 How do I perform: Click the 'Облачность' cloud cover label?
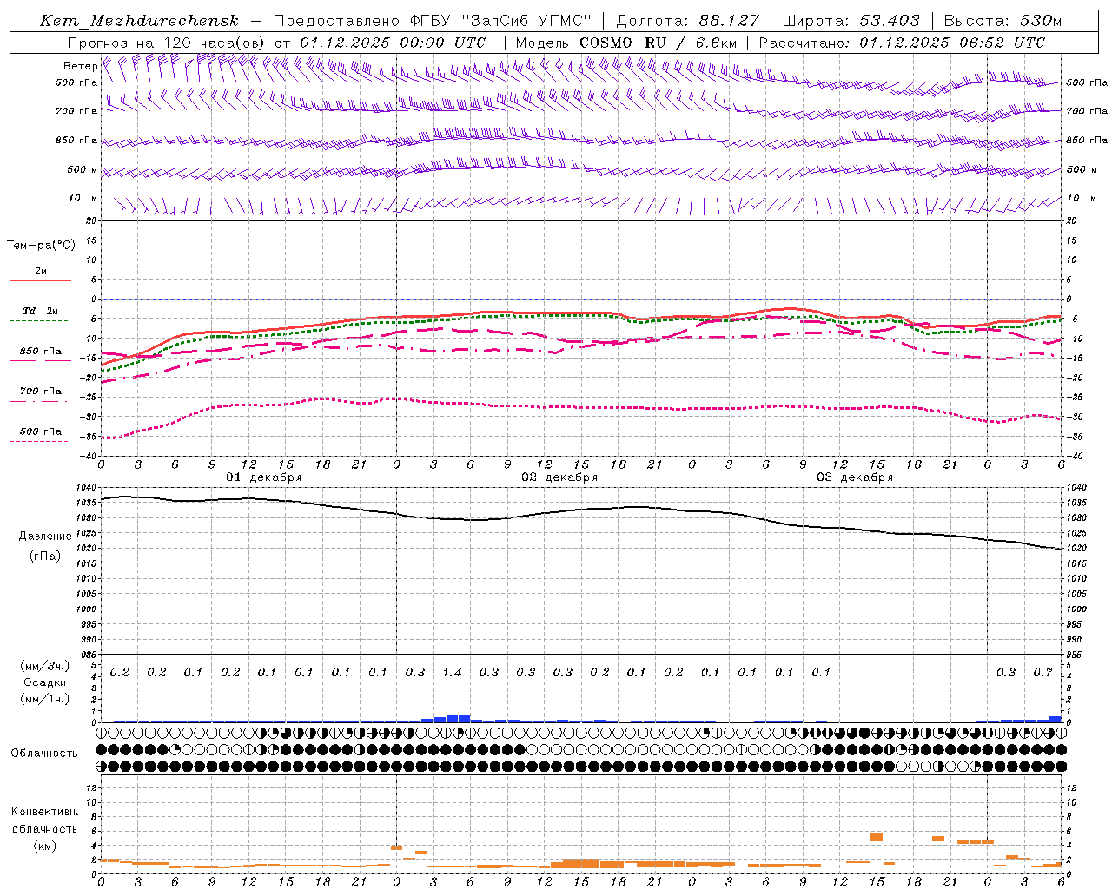click(44, 753)
